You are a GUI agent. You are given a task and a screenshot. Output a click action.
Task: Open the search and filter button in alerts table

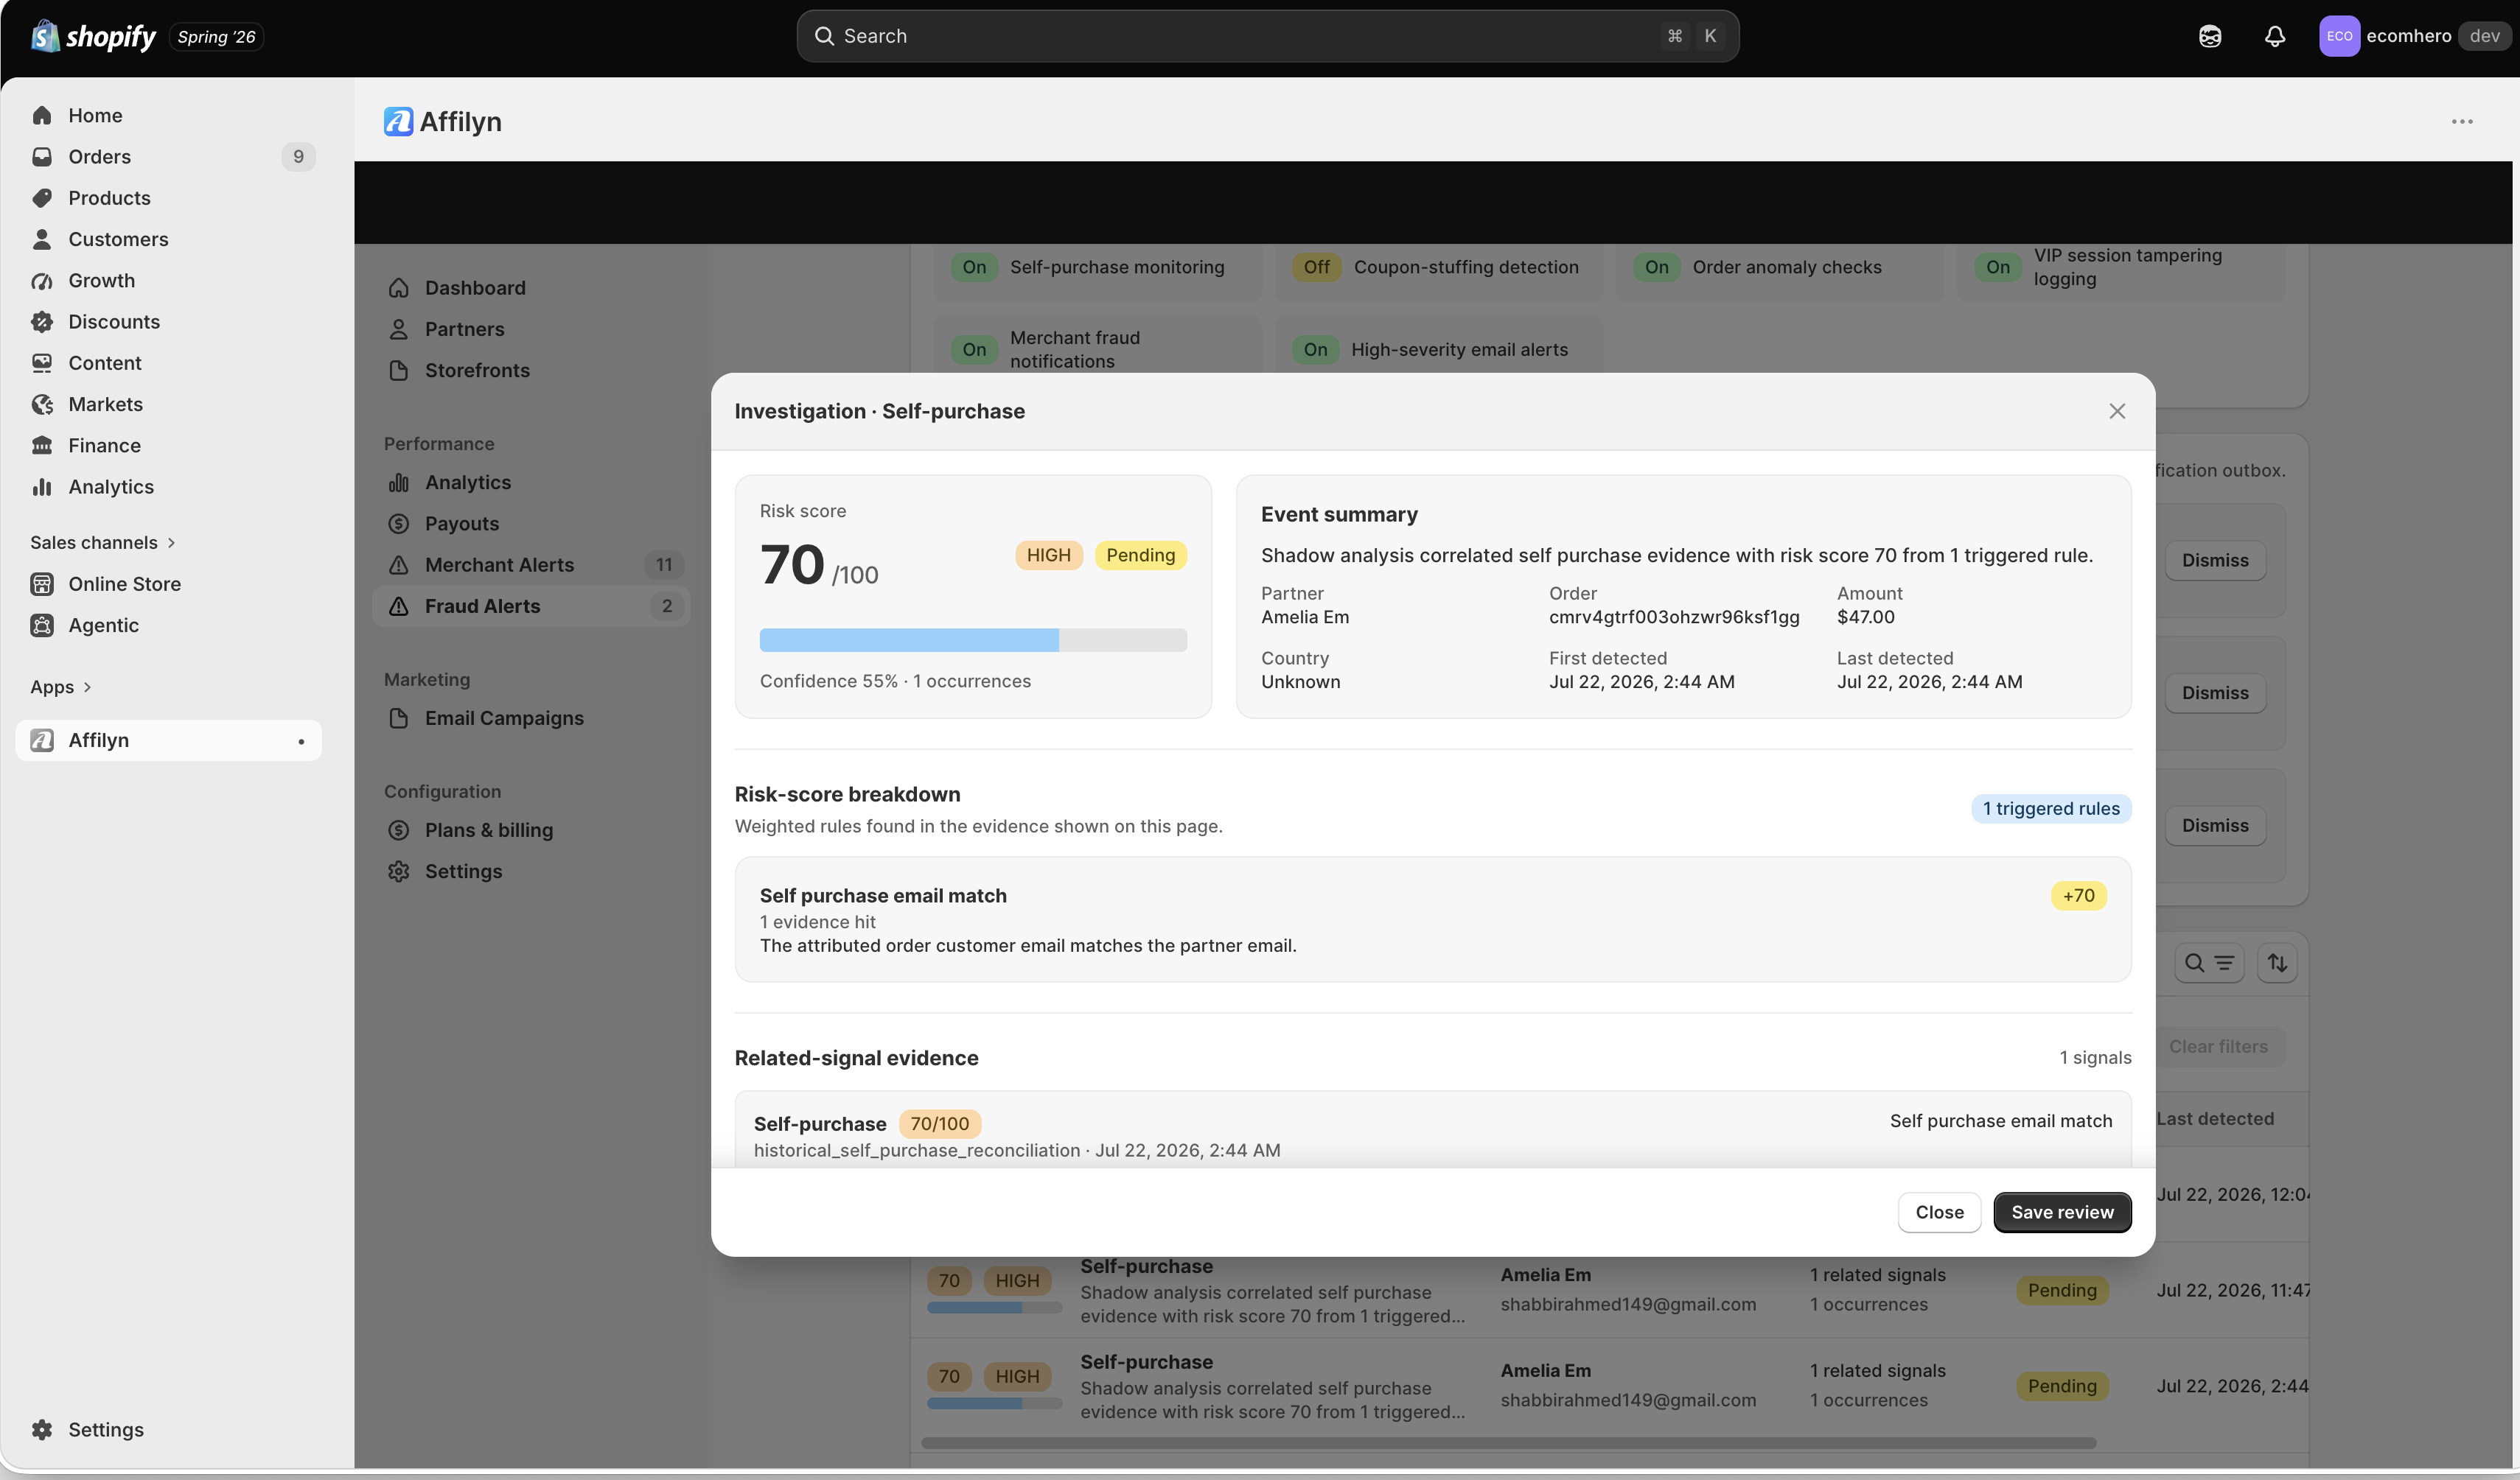click(2209, 964)
